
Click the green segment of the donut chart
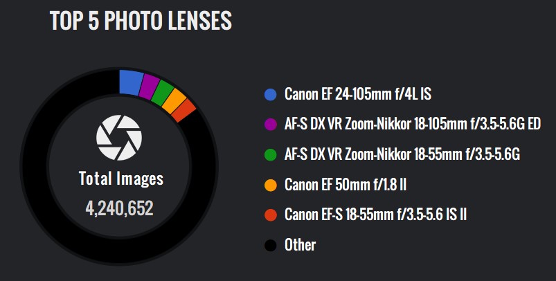(x=162, y=93)
